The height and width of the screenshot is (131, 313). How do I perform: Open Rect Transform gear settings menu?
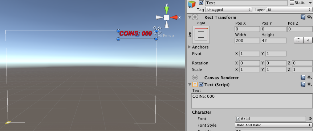pos(309,17)
